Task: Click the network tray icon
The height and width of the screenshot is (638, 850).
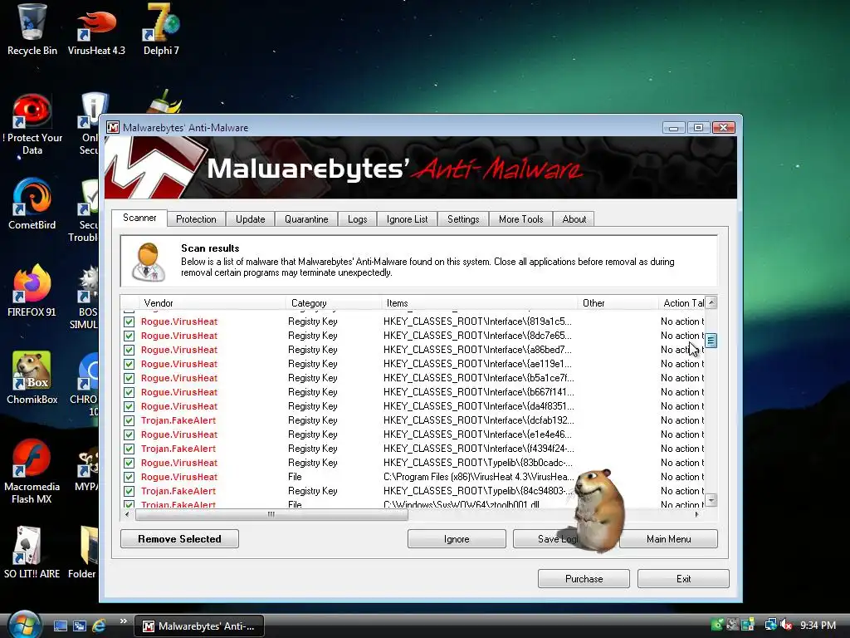Action: (769, 626)
